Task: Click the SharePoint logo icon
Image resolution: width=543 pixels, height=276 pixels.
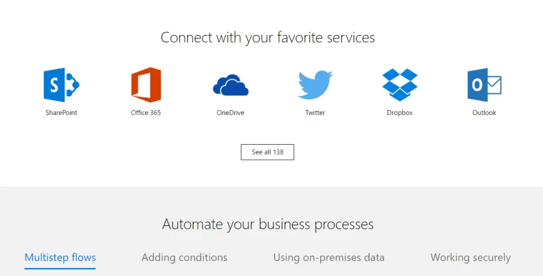Action: [x=62, y=85]
